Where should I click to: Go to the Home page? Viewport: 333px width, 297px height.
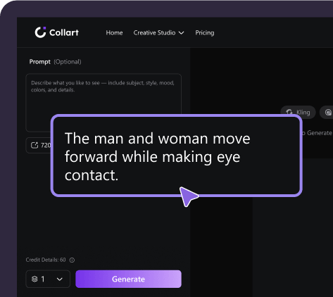click(114, 32)
